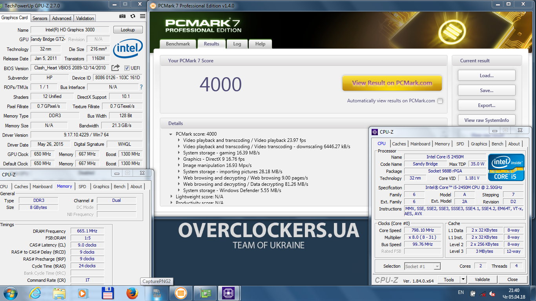The width and height of the screenshot is (536, 301).
Task: Click the Load... button
Action: 487,76
